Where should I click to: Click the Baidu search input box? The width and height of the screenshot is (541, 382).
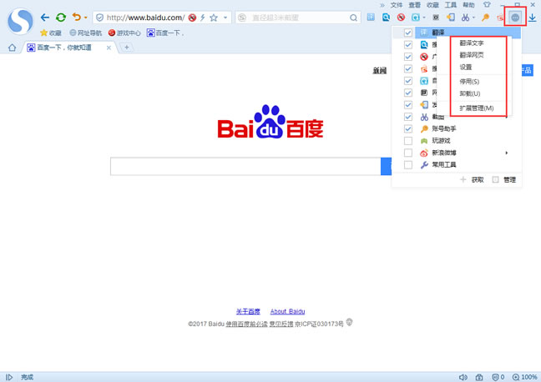pyautogui.click(x=245, y=167)
